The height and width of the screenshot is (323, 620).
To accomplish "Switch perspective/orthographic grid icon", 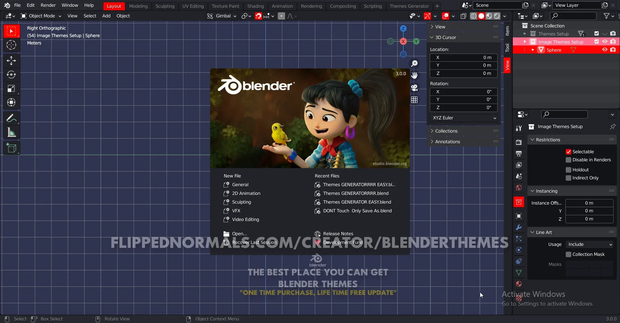I will click(414, 100).
